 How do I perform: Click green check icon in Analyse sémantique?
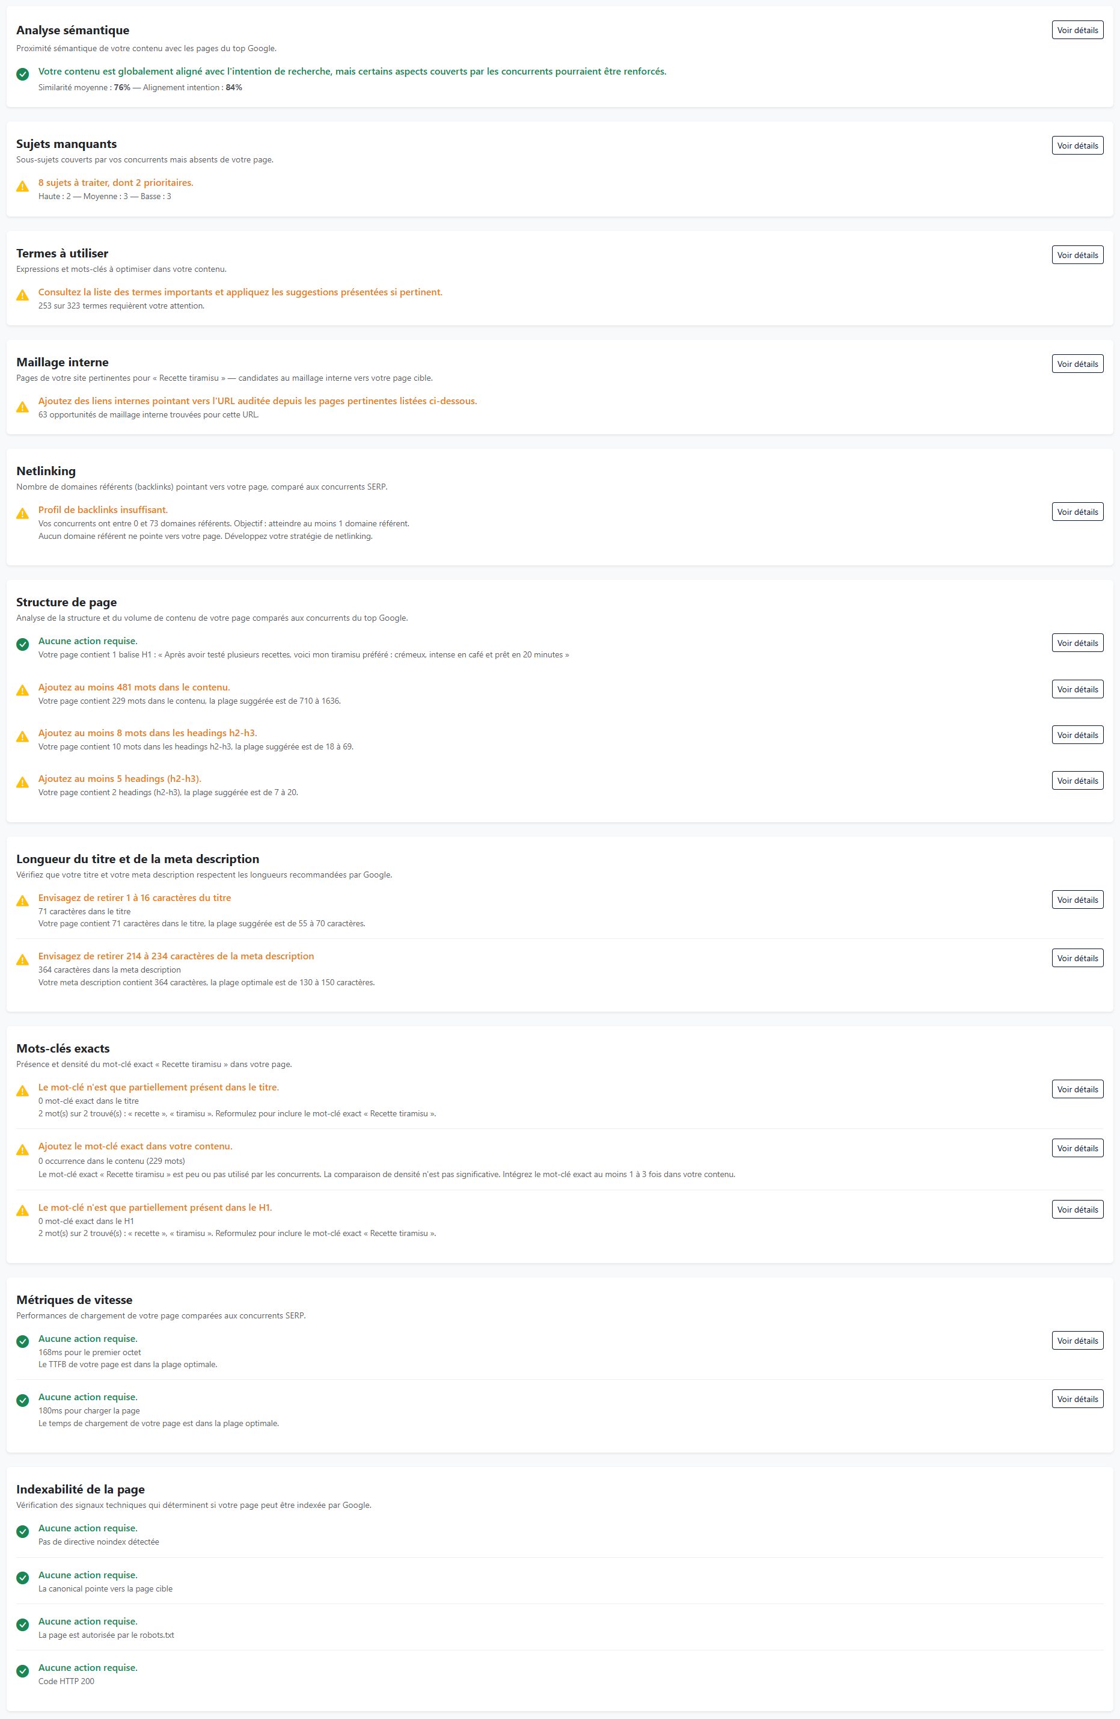coord(22,73)
